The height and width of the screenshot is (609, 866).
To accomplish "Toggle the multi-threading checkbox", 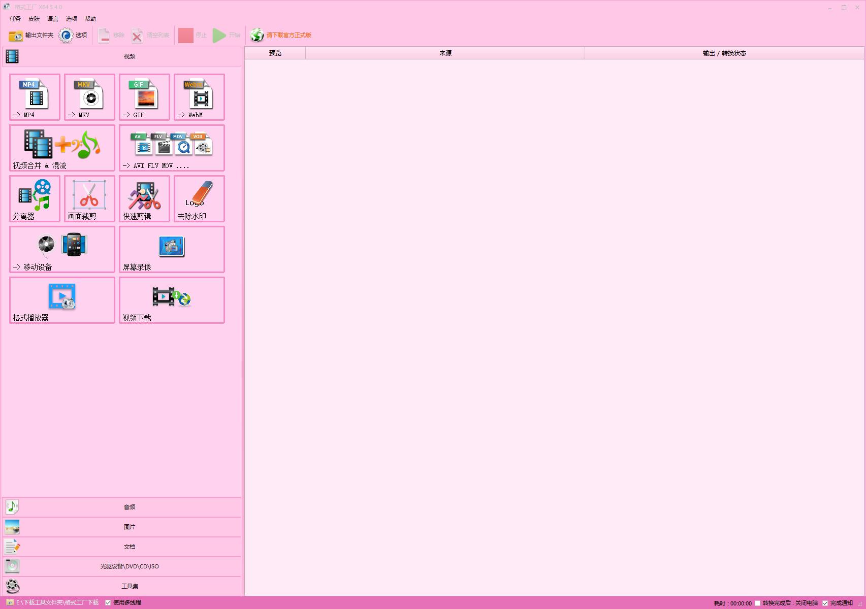I will [108, 603].
